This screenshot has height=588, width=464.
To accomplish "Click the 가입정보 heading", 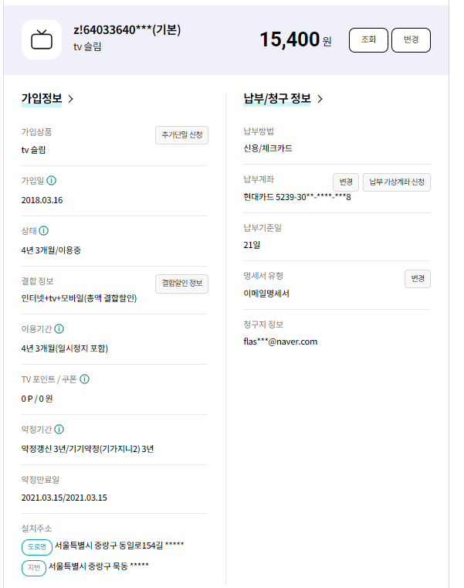I will pyautogui.click(x=42, y=99).
